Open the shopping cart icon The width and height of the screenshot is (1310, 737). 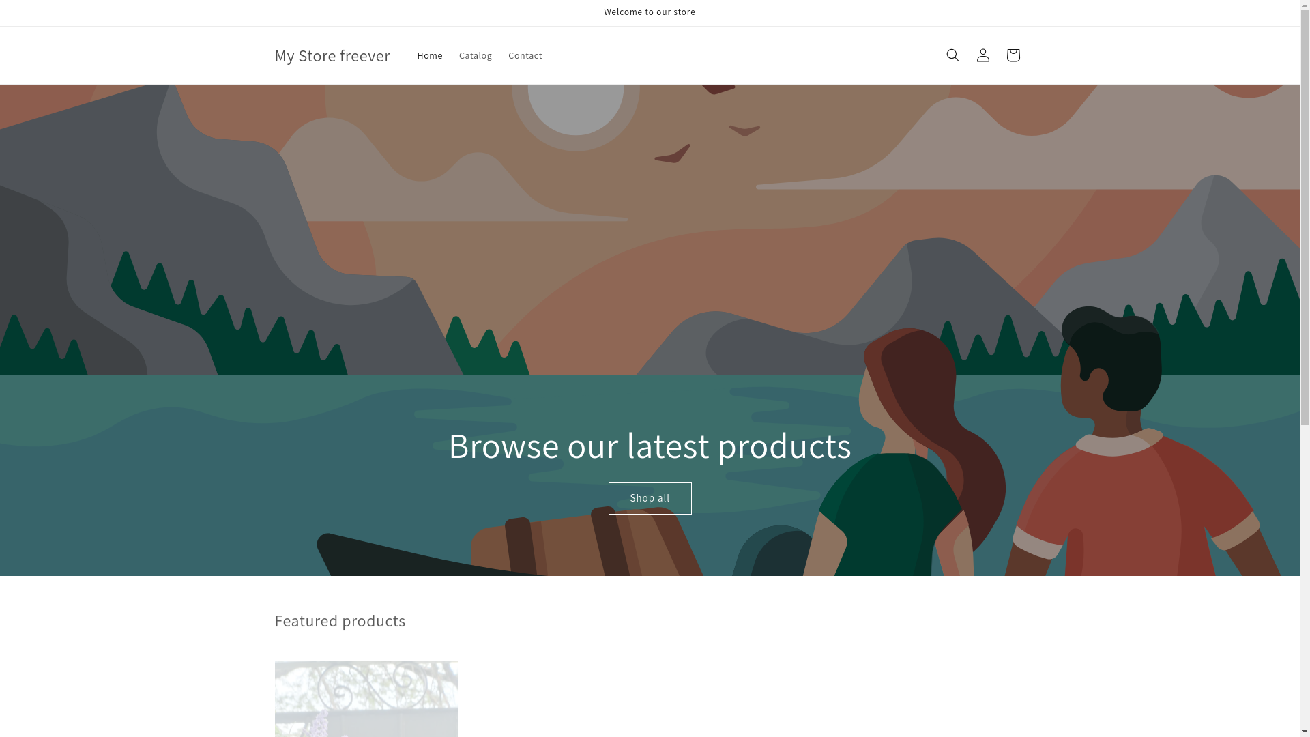click(x=1013, y=55)
